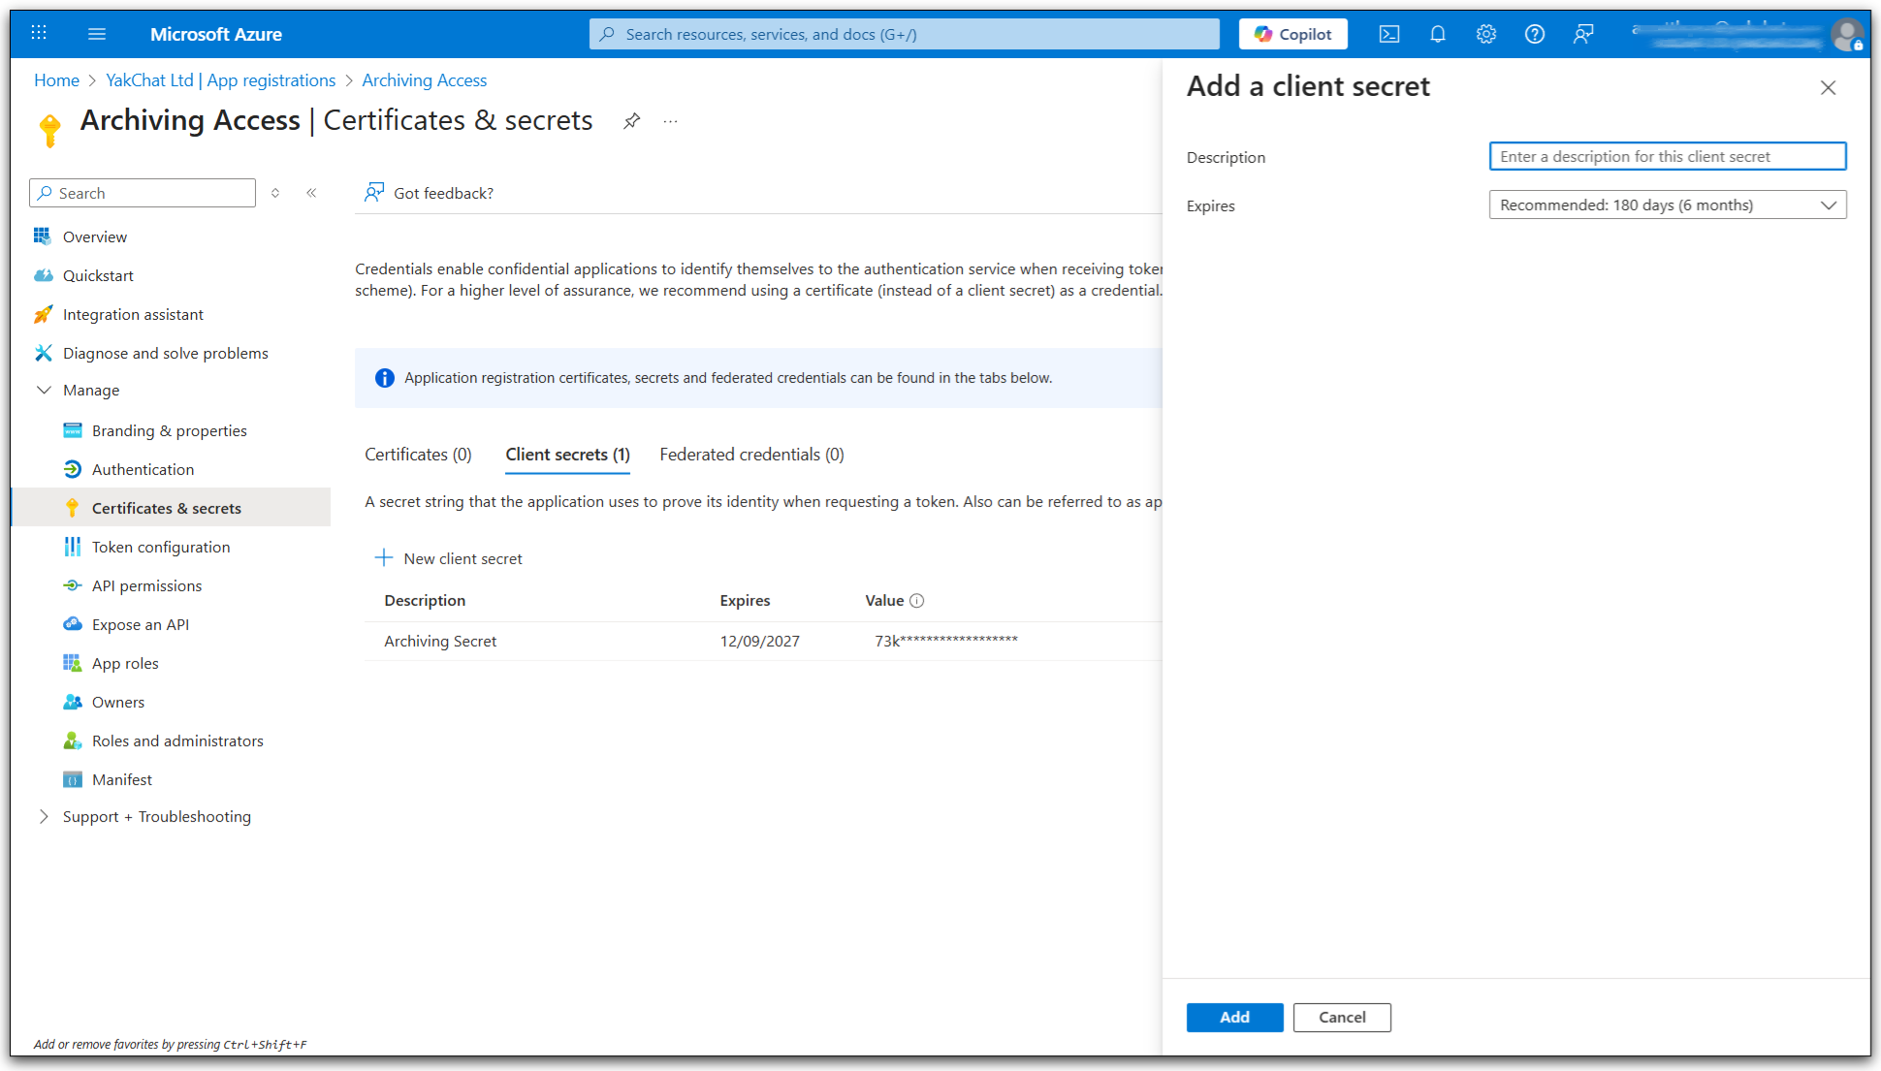
Task: Click the Value column info icon
Action: click(917, 601)
